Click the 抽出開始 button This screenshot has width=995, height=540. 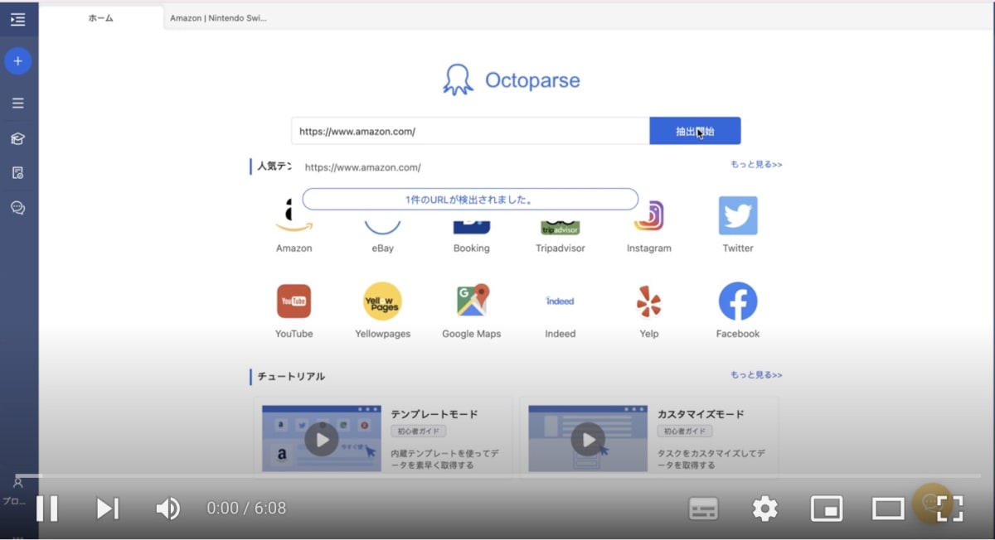(x=695, y=131)
